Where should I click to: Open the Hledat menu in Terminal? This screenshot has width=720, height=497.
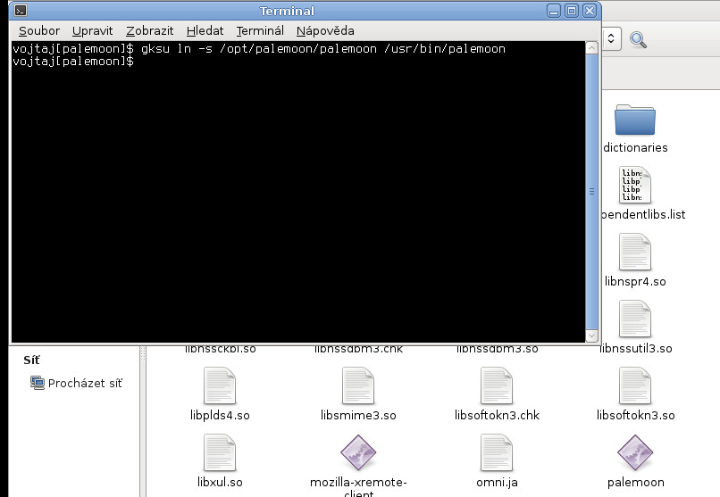click(x=205, y=30)
